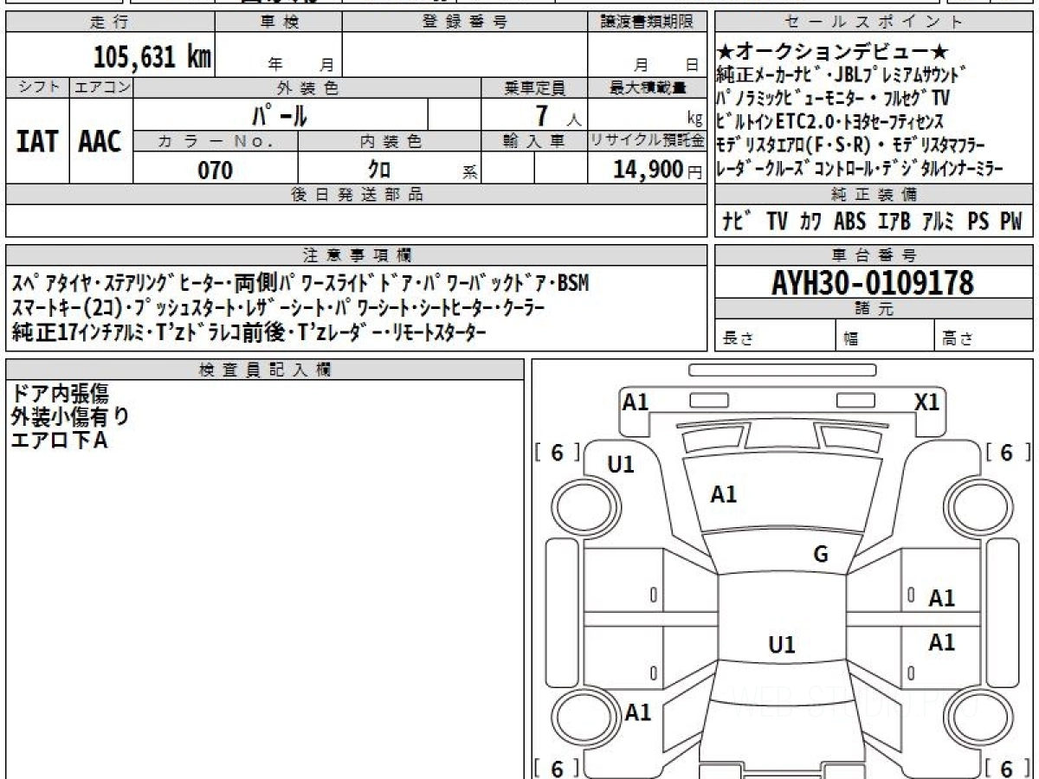Click the 最大積載量 header
The width and height of the screenshot is (1039, 779).
[x=647, y=87]
